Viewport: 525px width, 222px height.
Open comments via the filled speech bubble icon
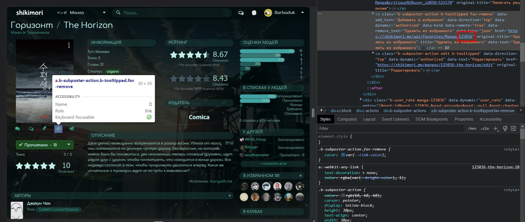tap(18, 129)
